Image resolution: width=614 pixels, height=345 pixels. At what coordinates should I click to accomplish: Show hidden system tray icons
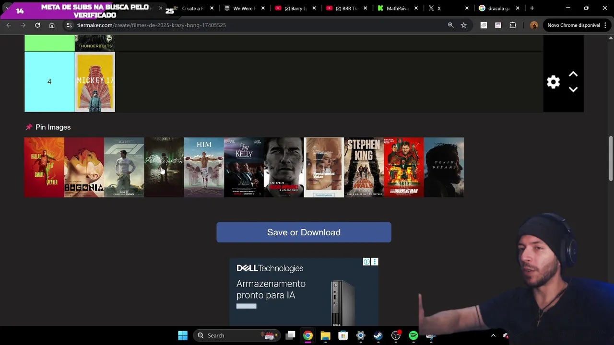493,335
